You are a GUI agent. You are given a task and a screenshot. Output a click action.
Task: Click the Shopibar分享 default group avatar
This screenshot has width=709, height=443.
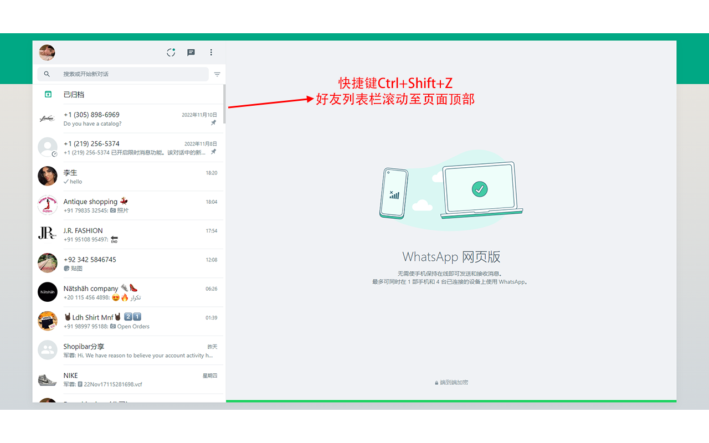pos(48,350)
